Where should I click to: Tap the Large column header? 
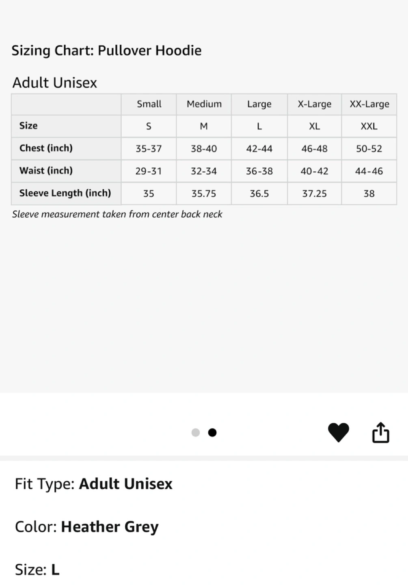pos(259,104)
